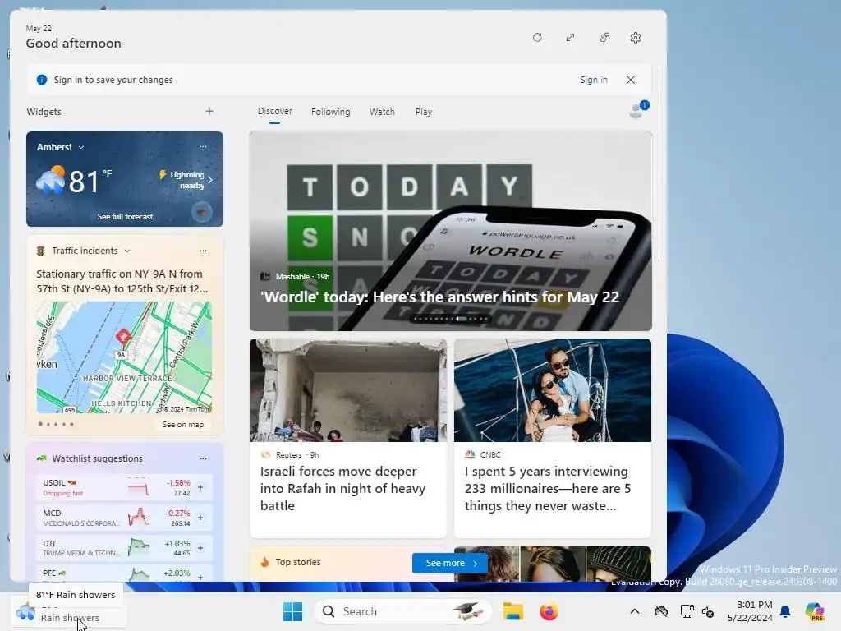Click the See more top stories button
This screenshot has height=631, width=841.
(449, 563)
